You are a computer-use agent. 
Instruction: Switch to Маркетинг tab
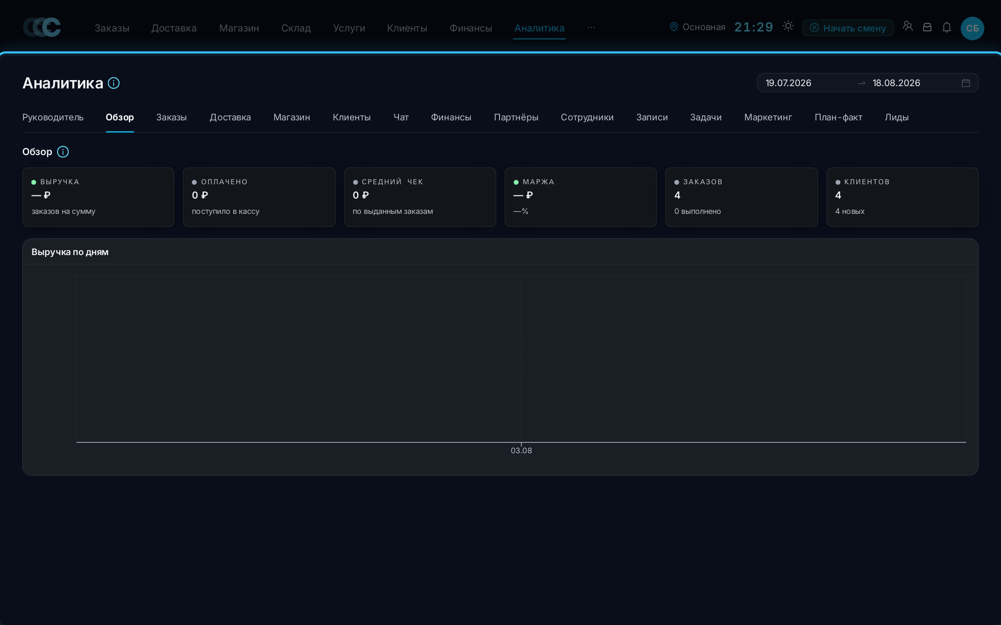[768, 117]
